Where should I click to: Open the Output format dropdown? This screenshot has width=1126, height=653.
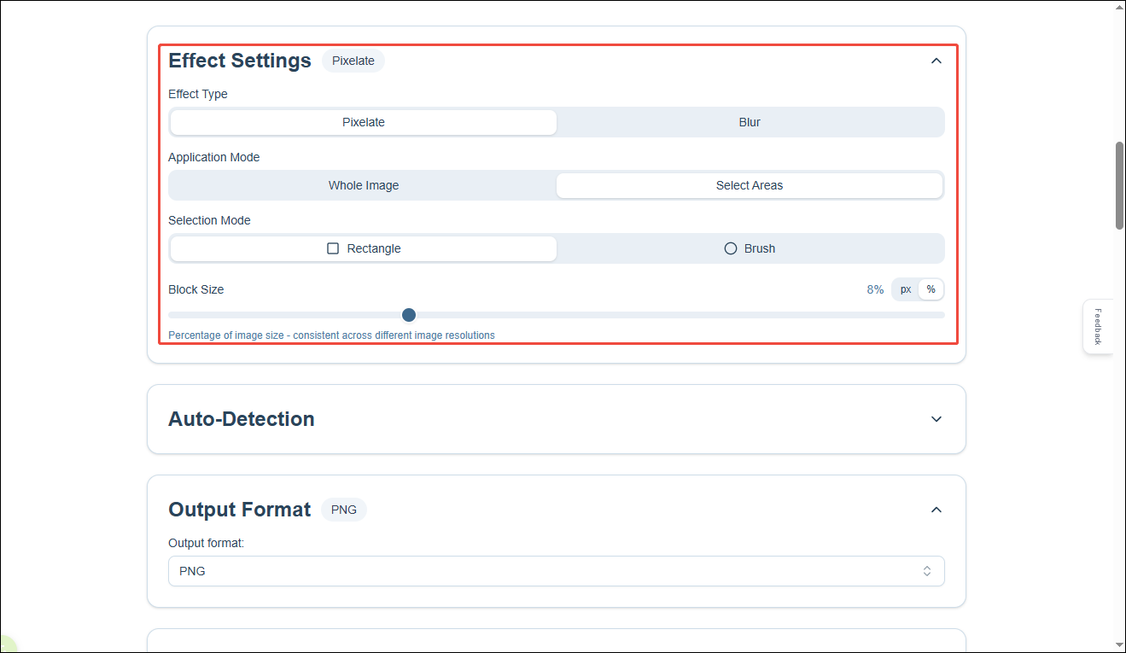[x=556, y=571]
